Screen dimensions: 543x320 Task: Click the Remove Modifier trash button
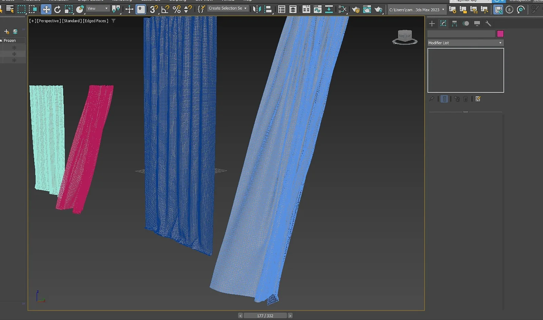(x=465, y=99)
